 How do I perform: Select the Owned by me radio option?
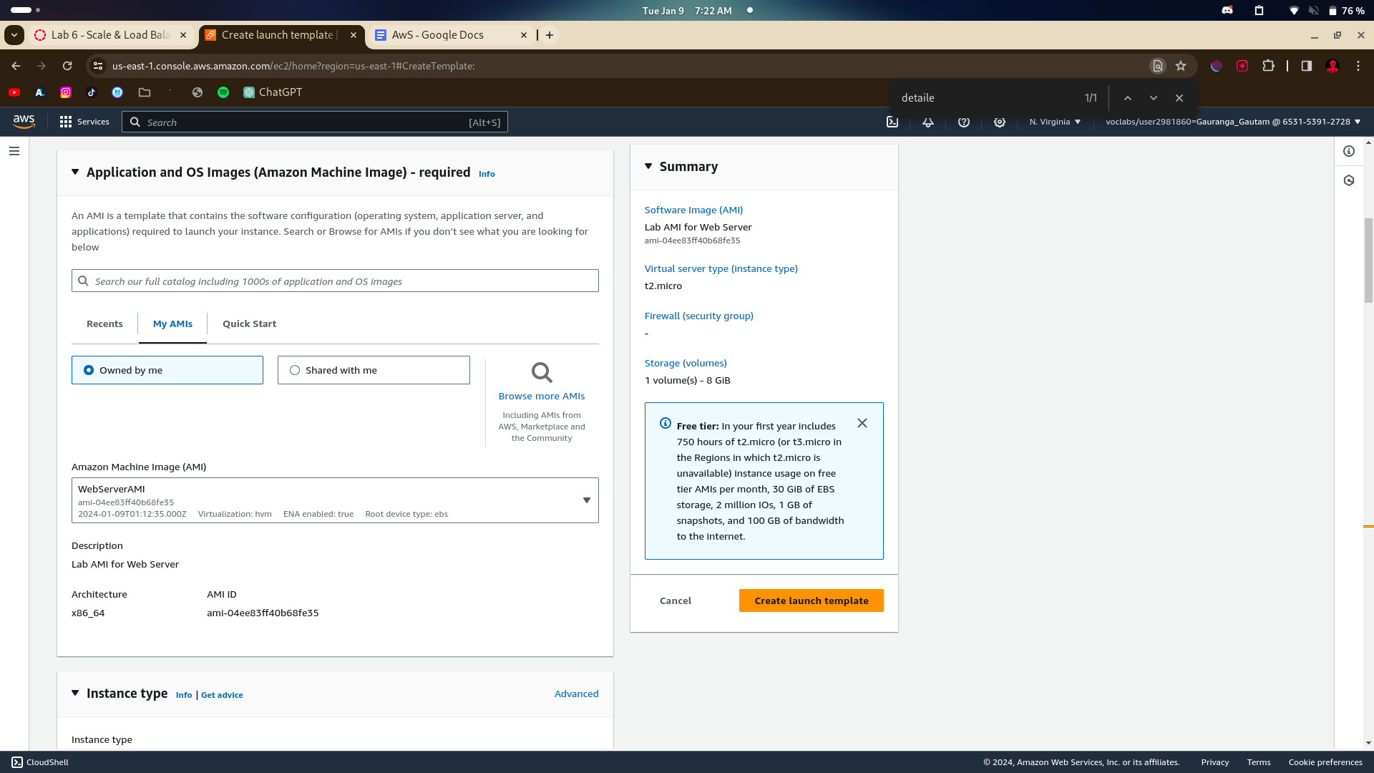pos(89,370)
